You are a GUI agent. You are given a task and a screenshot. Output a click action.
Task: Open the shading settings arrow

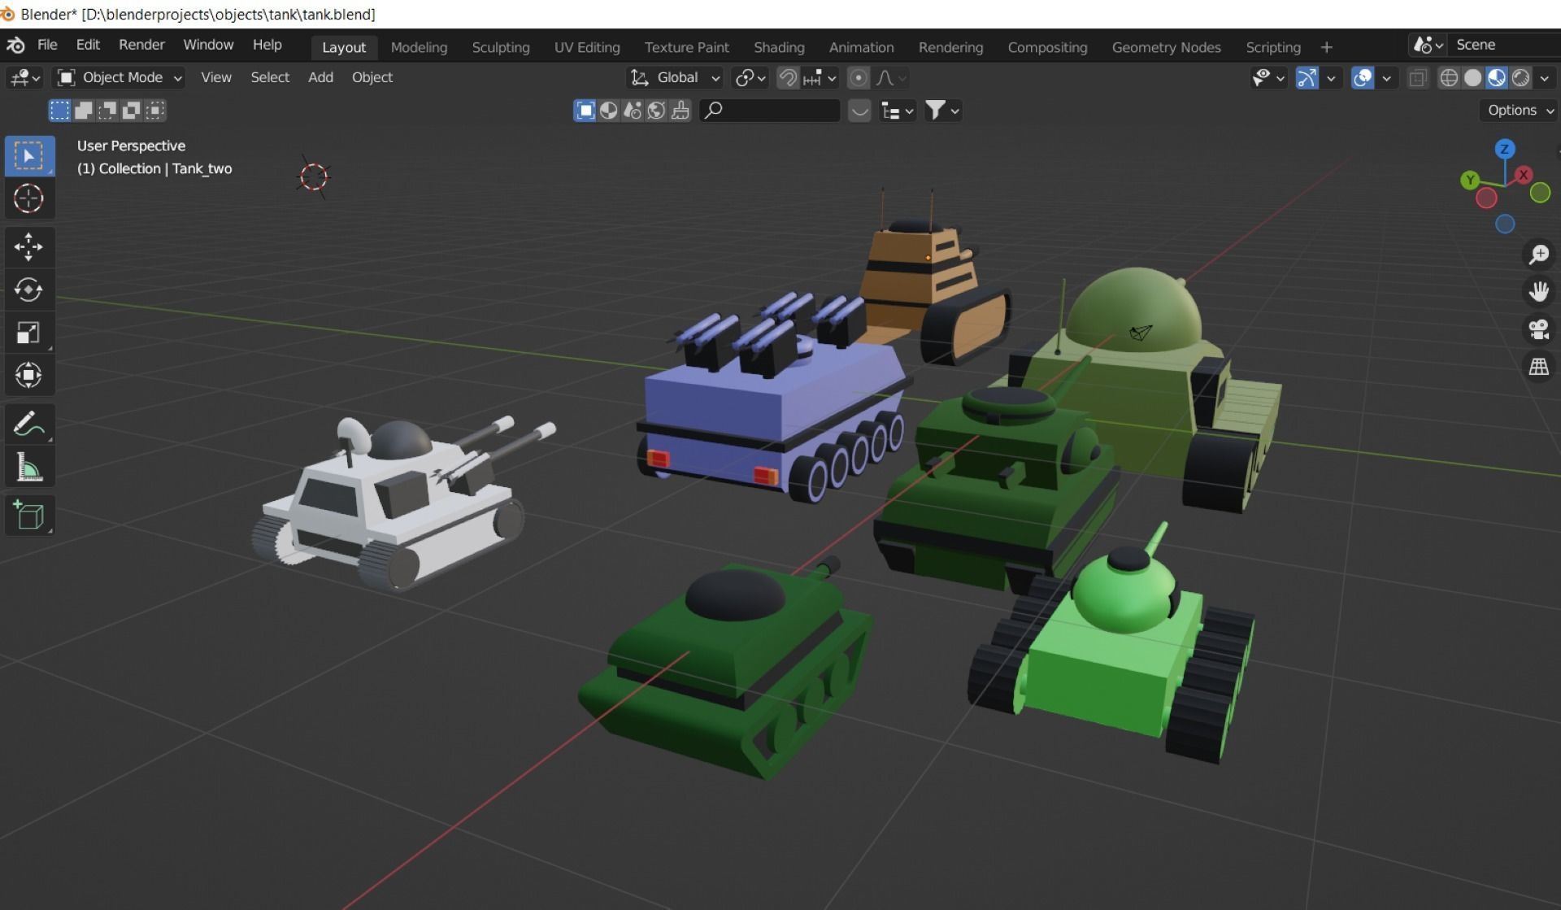(1544, 78)
